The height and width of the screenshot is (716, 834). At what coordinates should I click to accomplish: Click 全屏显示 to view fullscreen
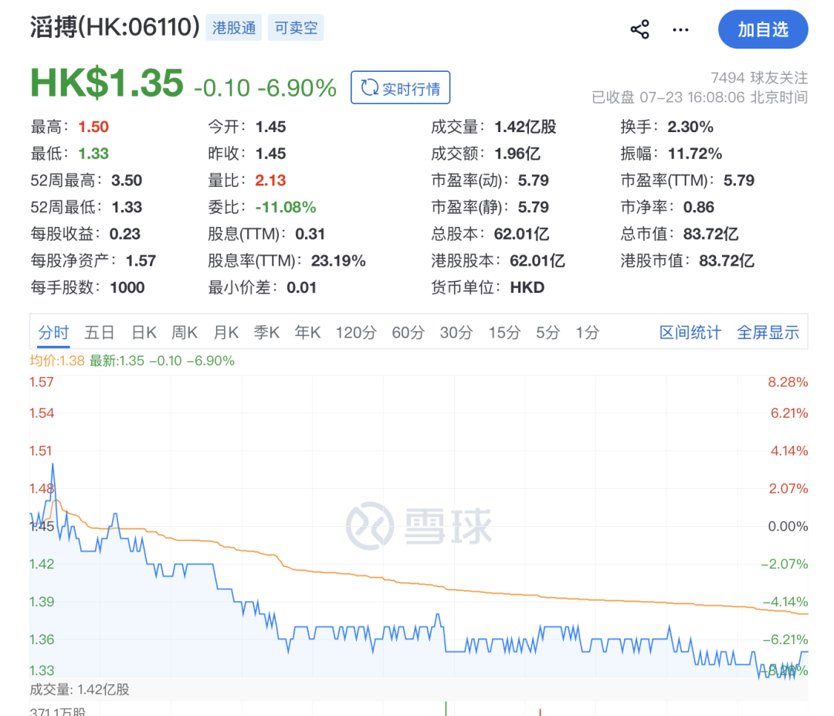(768, 332)
